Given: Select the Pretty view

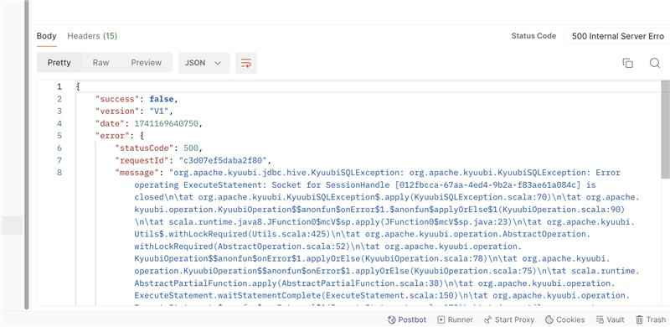Looking at the screenshot, I should [59, 63].
